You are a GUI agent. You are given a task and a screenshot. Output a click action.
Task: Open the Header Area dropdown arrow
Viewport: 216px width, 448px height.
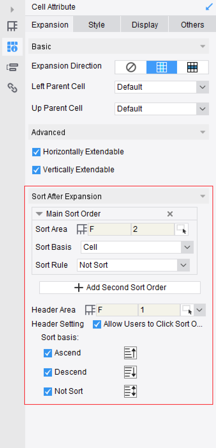[x=200, y=310]
